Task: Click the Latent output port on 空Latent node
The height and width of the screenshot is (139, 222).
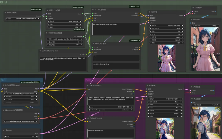Action: click(x=39, y=134)
